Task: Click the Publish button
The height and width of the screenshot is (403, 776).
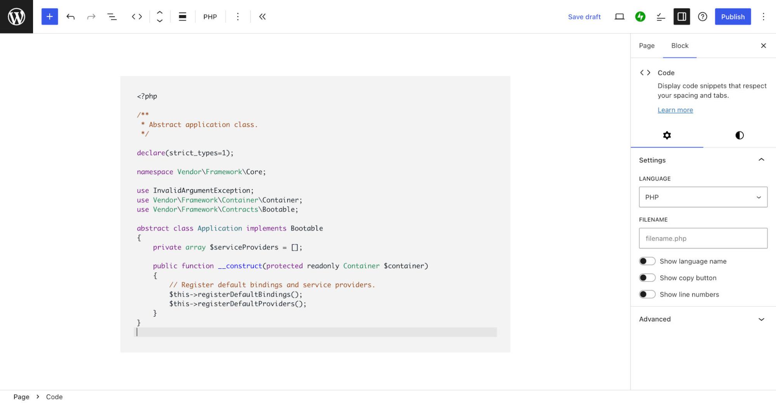Action: click(732, 17)
